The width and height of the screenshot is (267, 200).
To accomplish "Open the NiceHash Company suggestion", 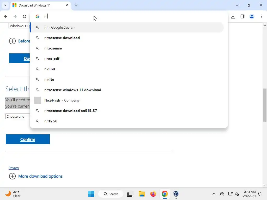I will [x=127, y=100].
